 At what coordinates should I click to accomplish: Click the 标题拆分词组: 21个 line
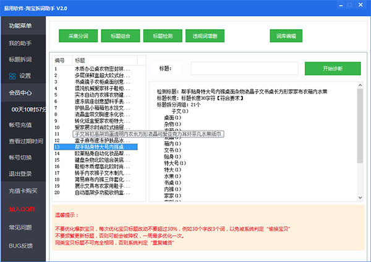point(179,105)
